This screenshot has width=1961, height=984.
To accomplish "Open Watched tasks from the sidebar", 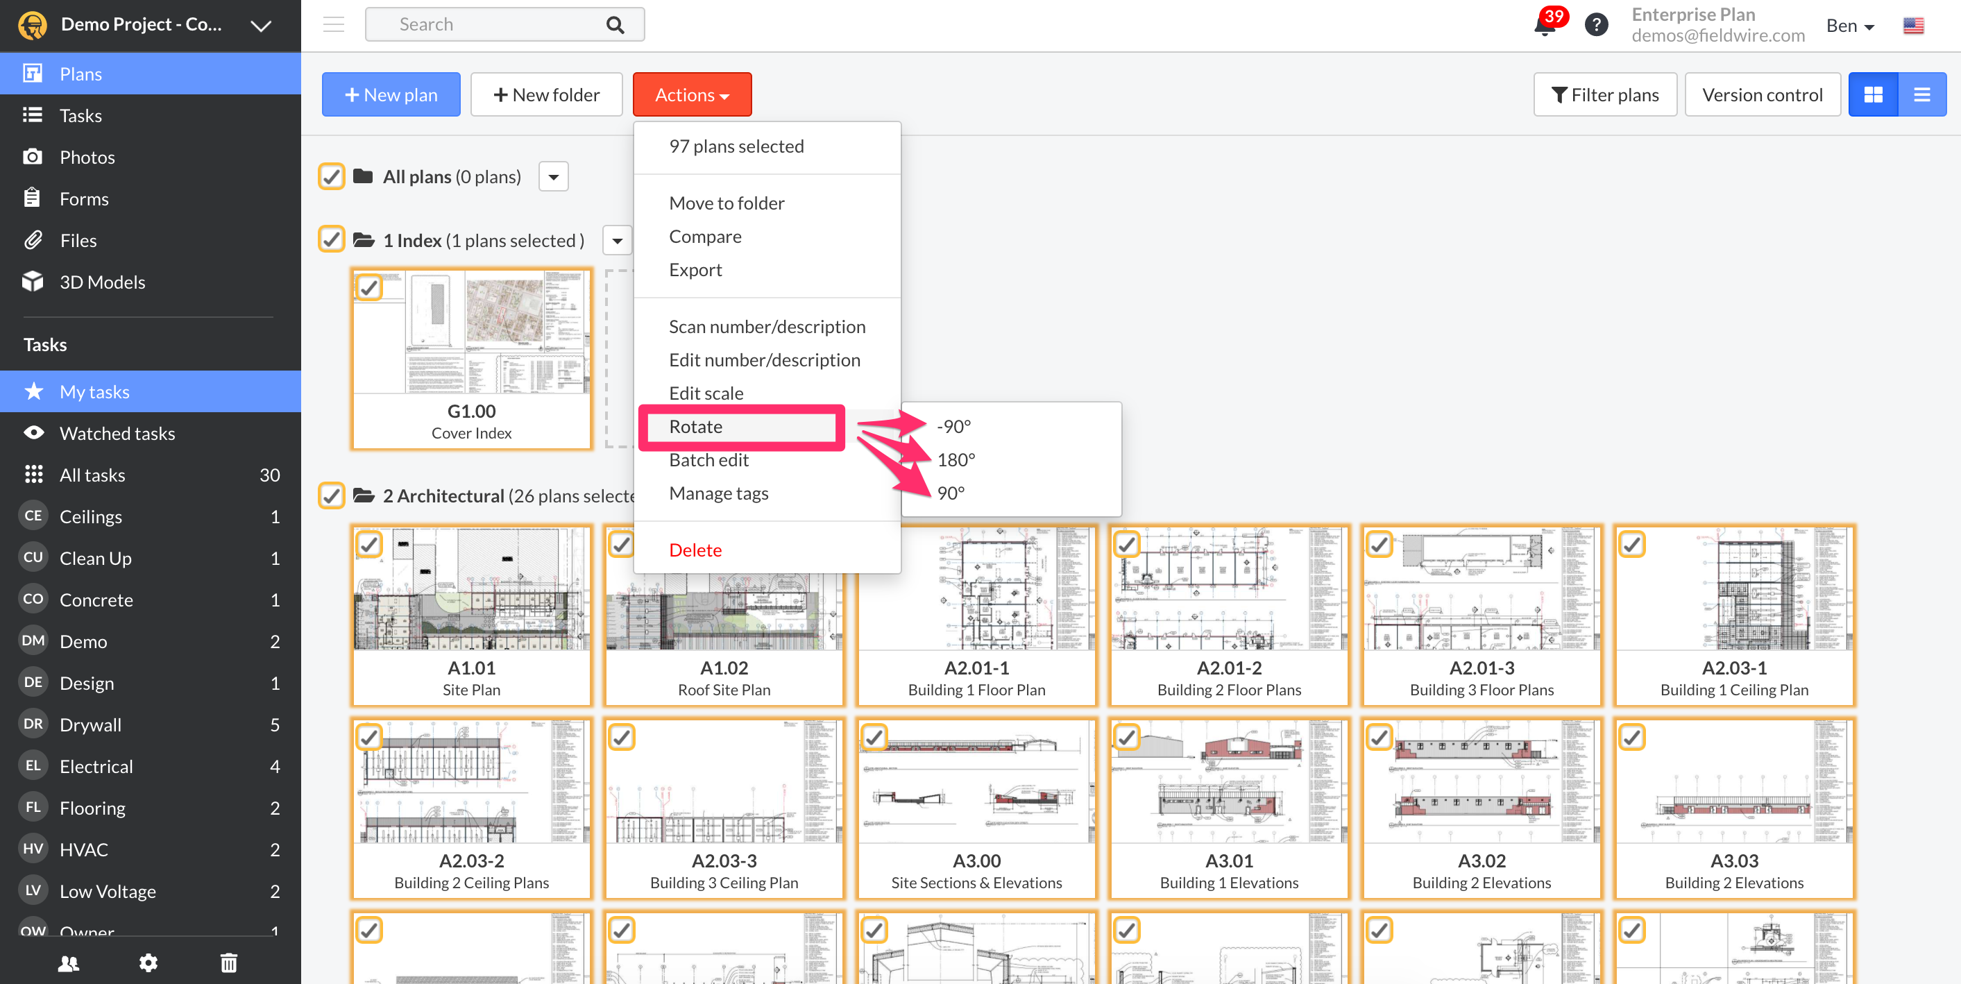I will (x=117, y=433).
